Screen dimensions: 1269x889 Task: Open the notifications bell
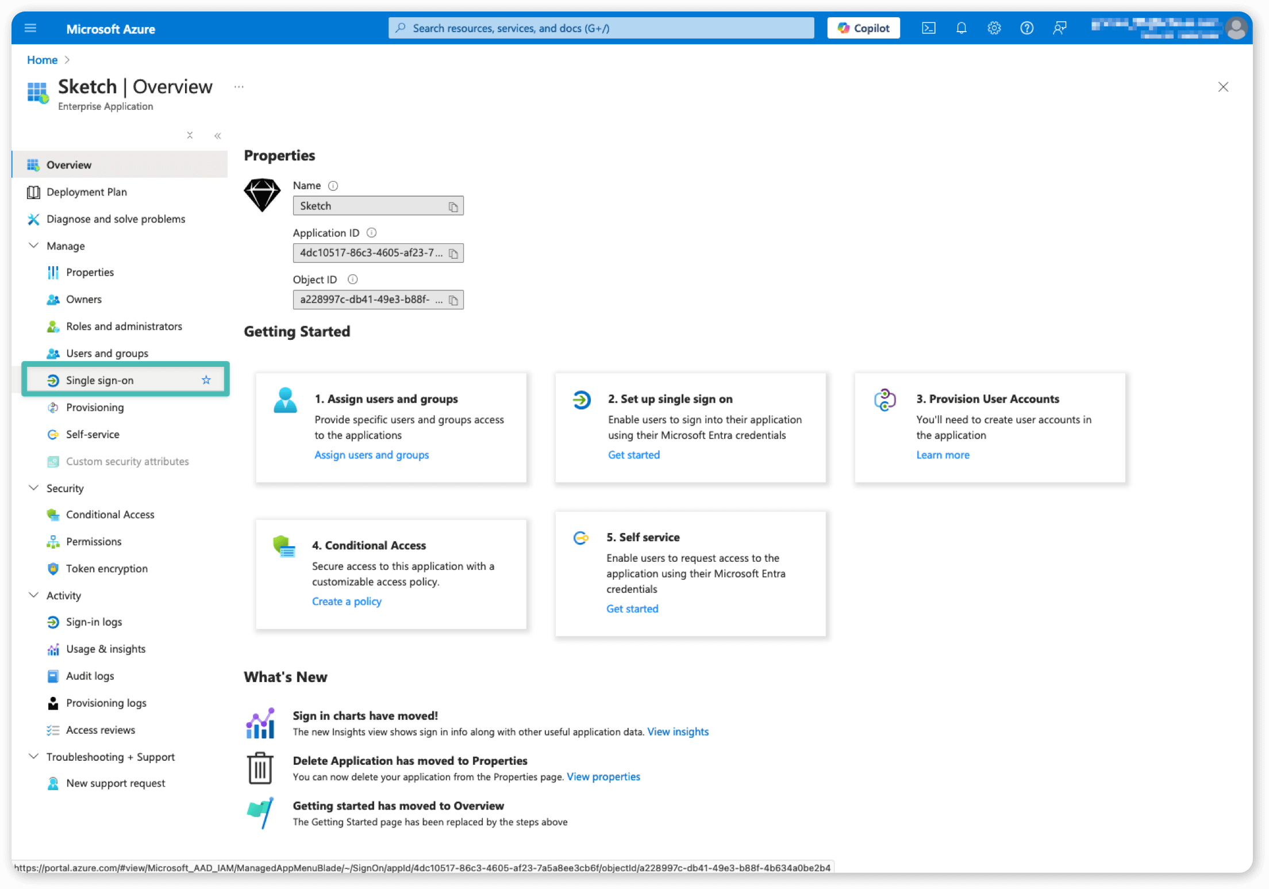961,28
